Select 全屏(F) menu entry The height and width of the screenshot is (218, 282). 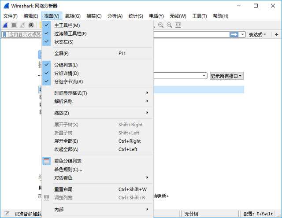[97, 53]
